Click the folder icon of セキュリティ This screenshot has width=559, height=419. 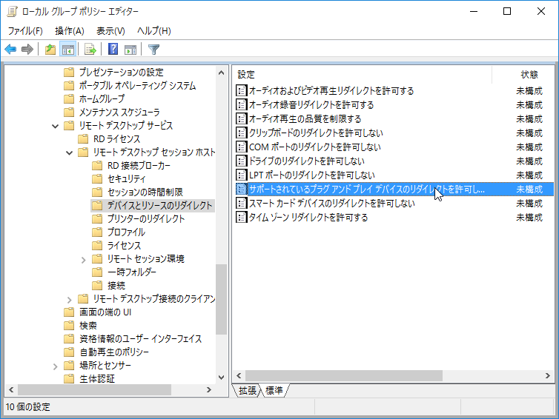point(97,178)
